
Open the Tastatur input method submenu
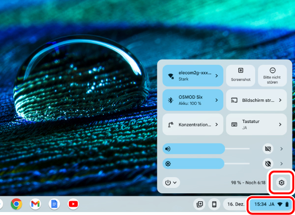click(256, 124)
